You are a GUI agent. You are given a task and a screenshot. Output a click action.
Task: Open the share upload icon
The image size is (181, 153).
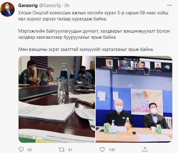pos(145,150)
